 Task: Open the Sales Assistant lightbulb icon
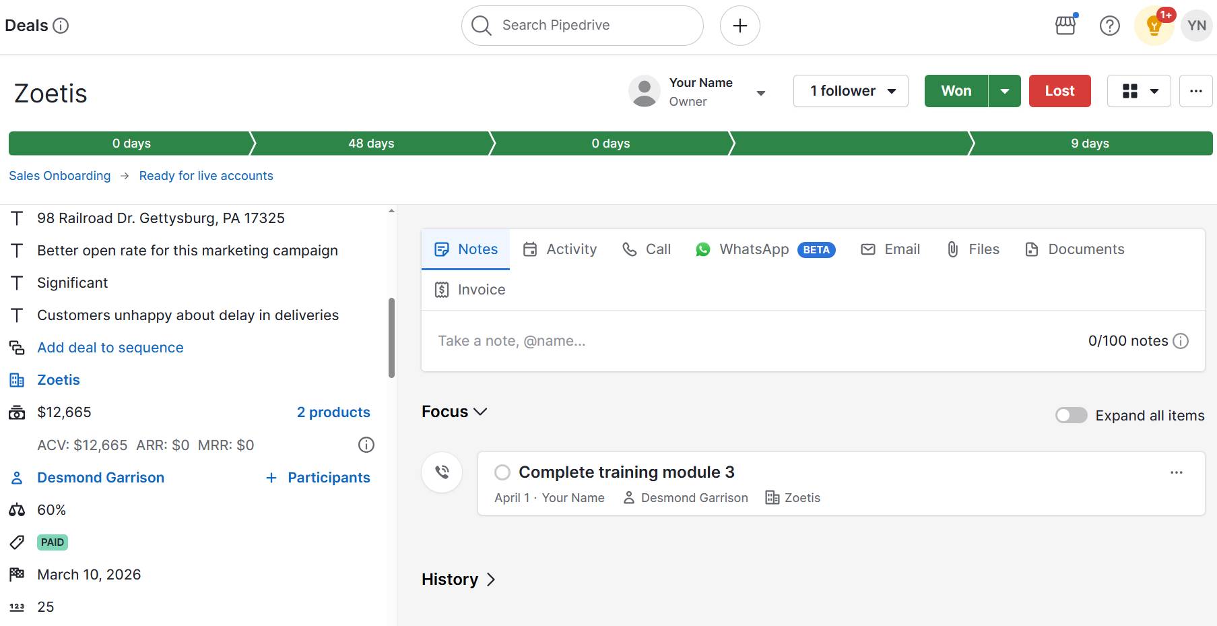coord(1154,26)
